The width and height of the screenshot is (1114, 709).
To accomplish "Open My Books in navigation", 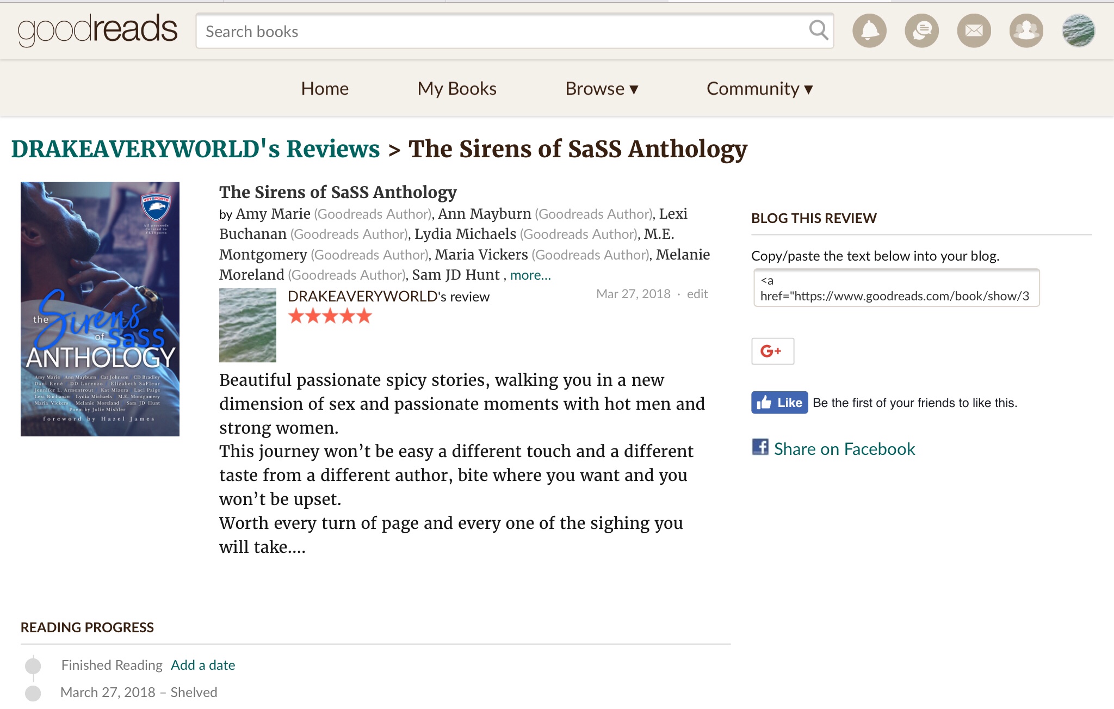I will click(457, 89).
